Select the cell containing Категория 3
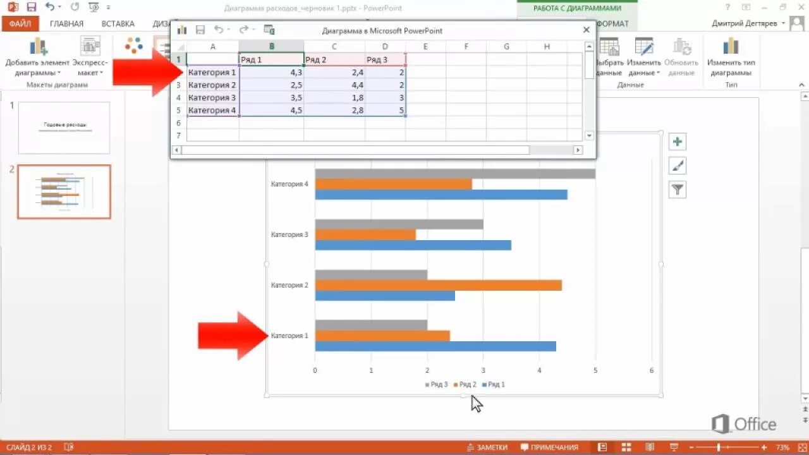The image size is (809, 455). click(x=213, y=97)
